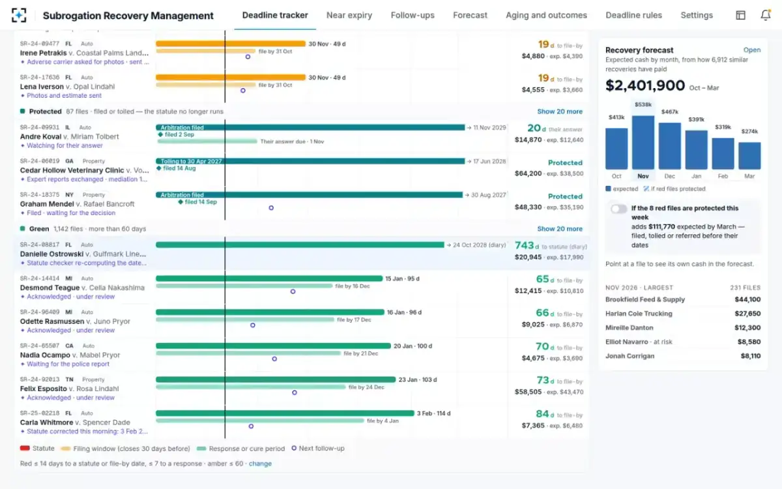Click 'Watching for their answer' note
Screen dimensions: 782x489
61,146
